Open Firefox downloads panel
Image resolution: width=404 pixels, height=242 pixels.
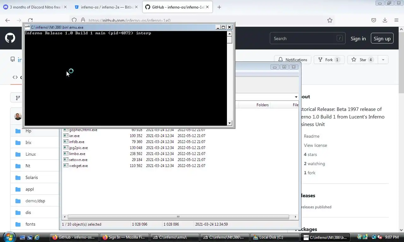[385, 20]
